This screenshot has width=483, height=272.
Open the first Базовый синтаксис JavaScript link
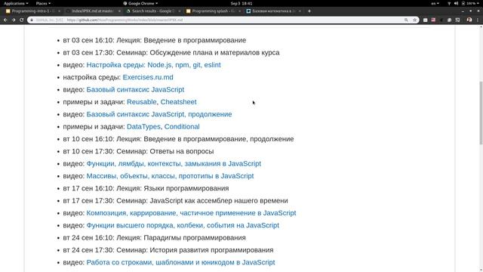tap(135, 89)
